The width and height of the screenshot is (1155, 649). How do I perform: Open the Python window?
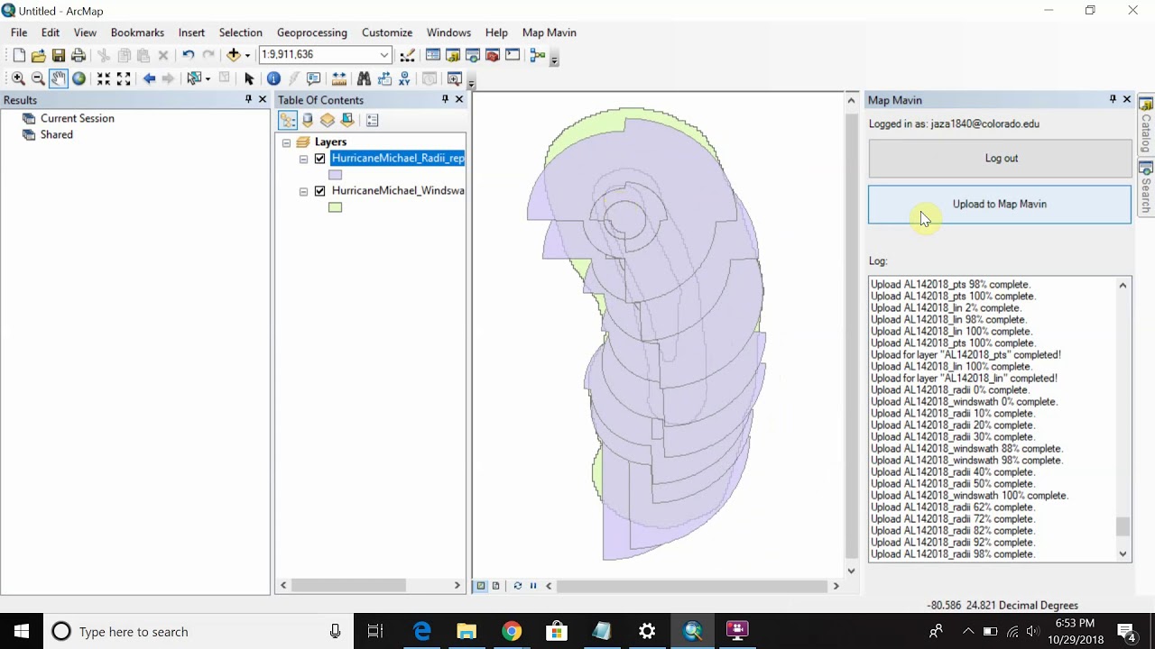pos(513,55)
